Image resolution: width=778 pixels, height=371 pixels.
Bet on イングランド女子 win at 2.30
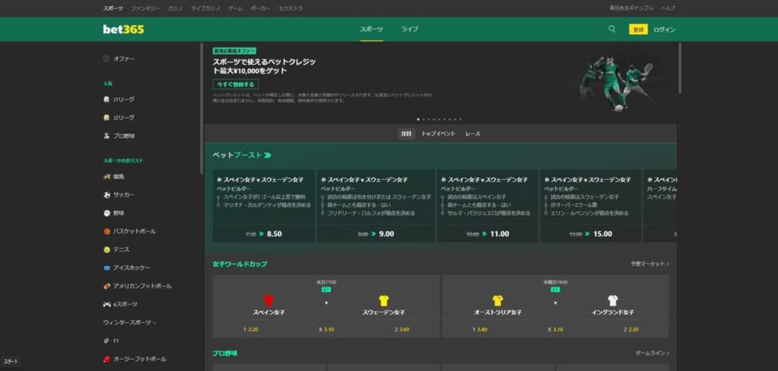[631, 329]
